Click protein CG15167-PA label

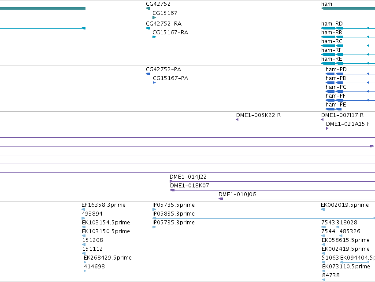tap(171, 78)
